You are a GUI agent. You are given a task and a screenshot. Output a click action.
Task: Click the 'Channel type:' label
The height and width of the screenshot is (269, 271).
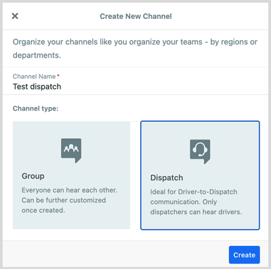click(x=35, y=108)
